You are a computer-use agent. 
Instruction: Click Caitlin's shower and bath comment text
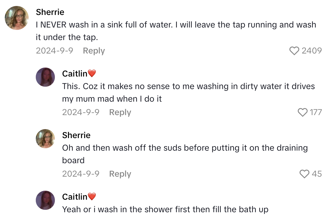pos(166,209)
